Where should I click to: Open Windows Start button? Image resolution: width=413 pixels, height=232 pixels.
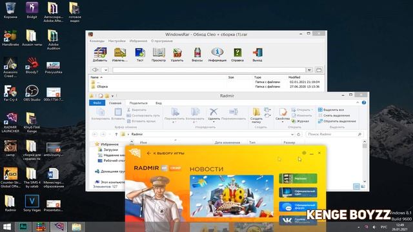pyautogui.click(x=7, y=227)
